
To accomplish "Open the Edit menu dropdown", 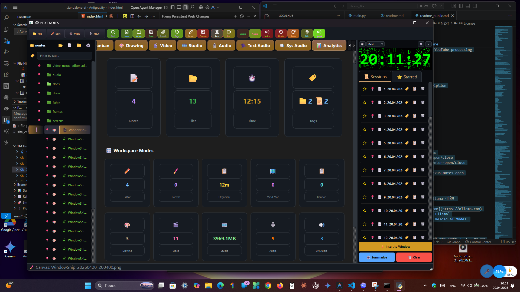I will (x=56, y=34).
